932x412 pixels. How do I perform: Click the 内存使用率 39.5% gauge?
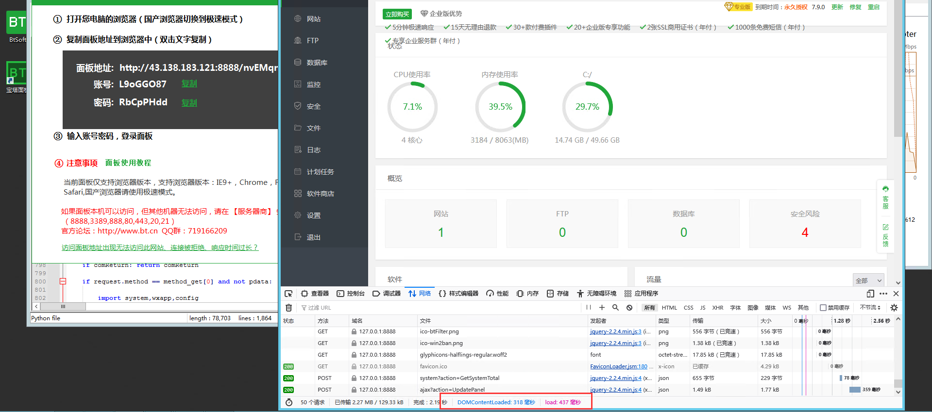[x=500, y=107]
